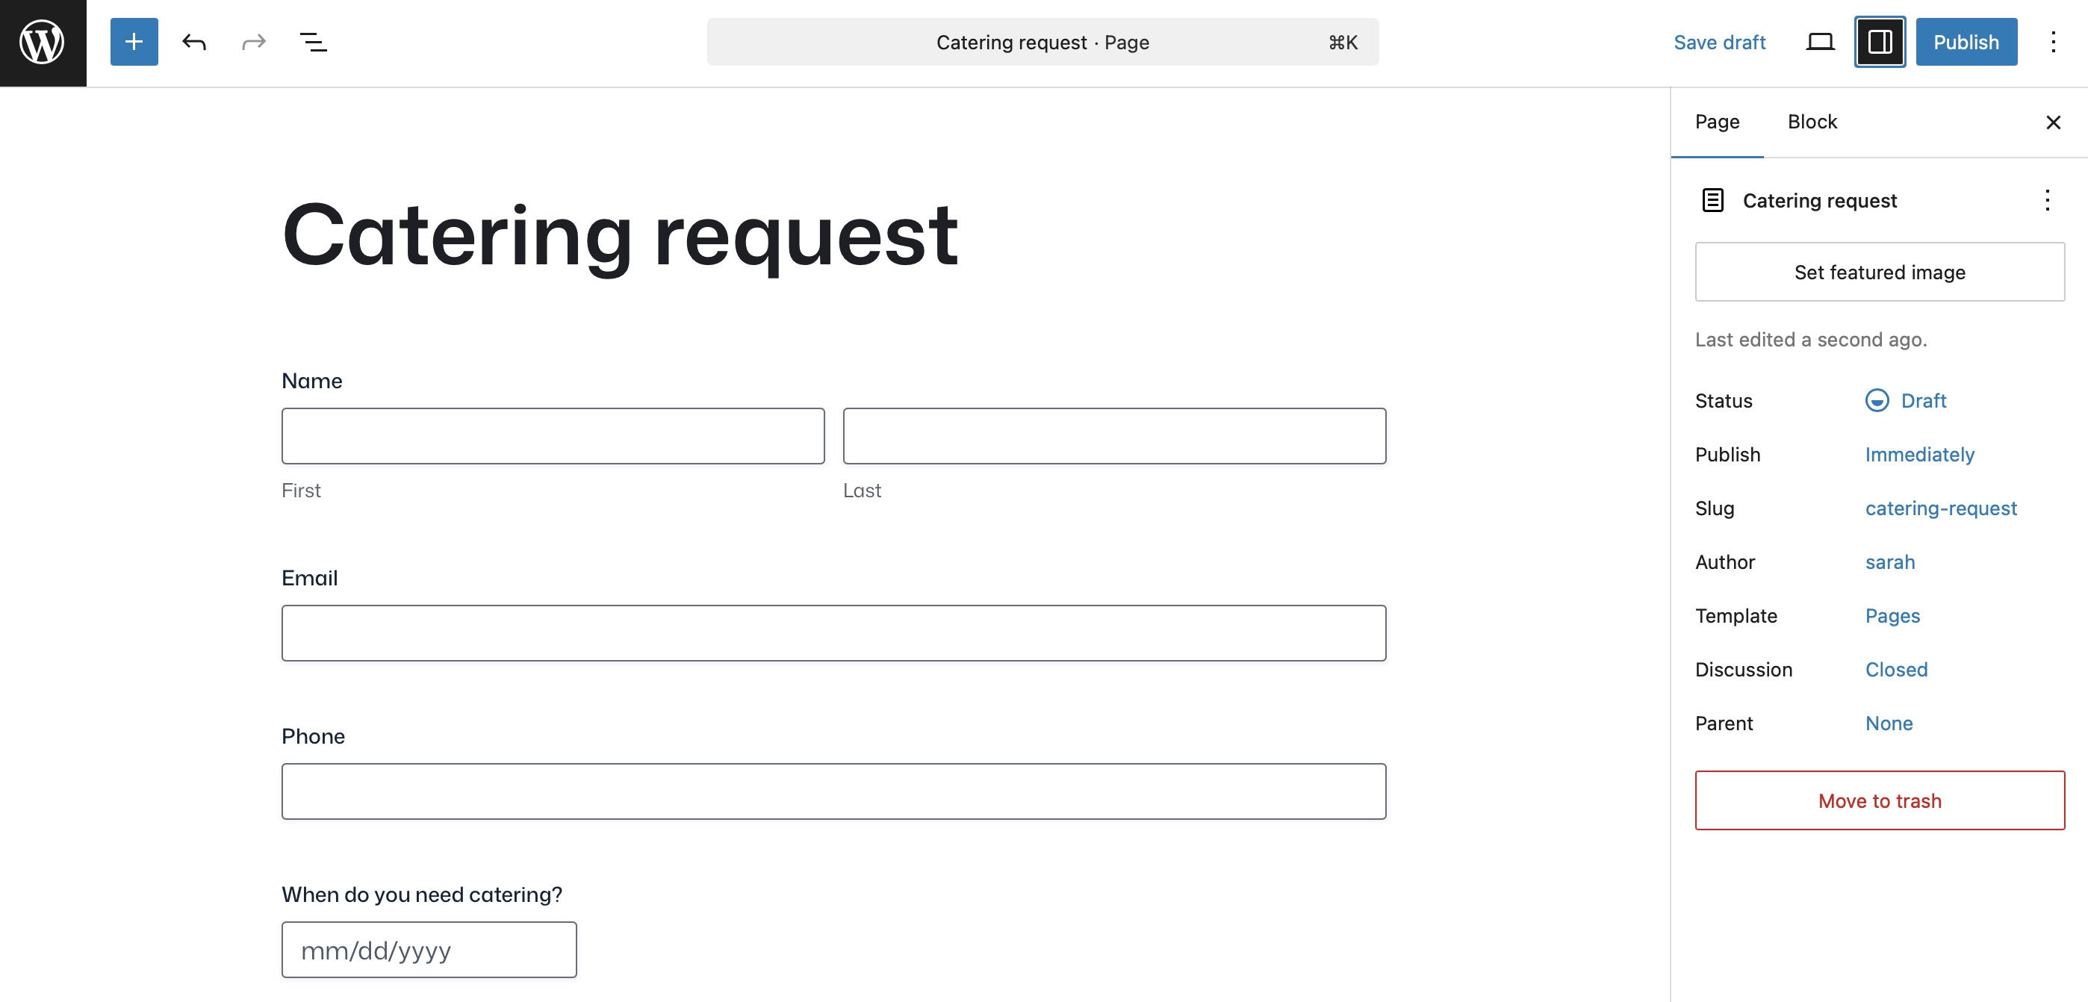This screenshot has width=2088, height=1002.
Task: Publish the Catering request page
Action: pos(1966,41)
